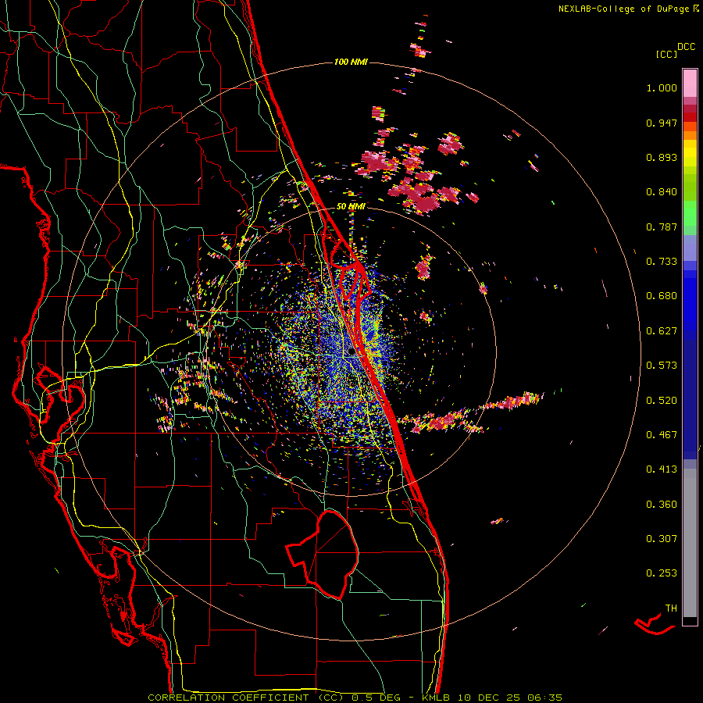Click the 50 NMI range ring label
The width and height of the screenshot is (703, 703).
[351, 207]
